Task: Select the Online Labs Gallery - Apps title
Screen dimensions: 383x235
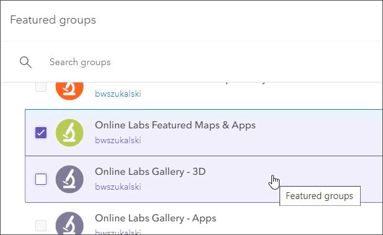Action: [x=156, y=218]
